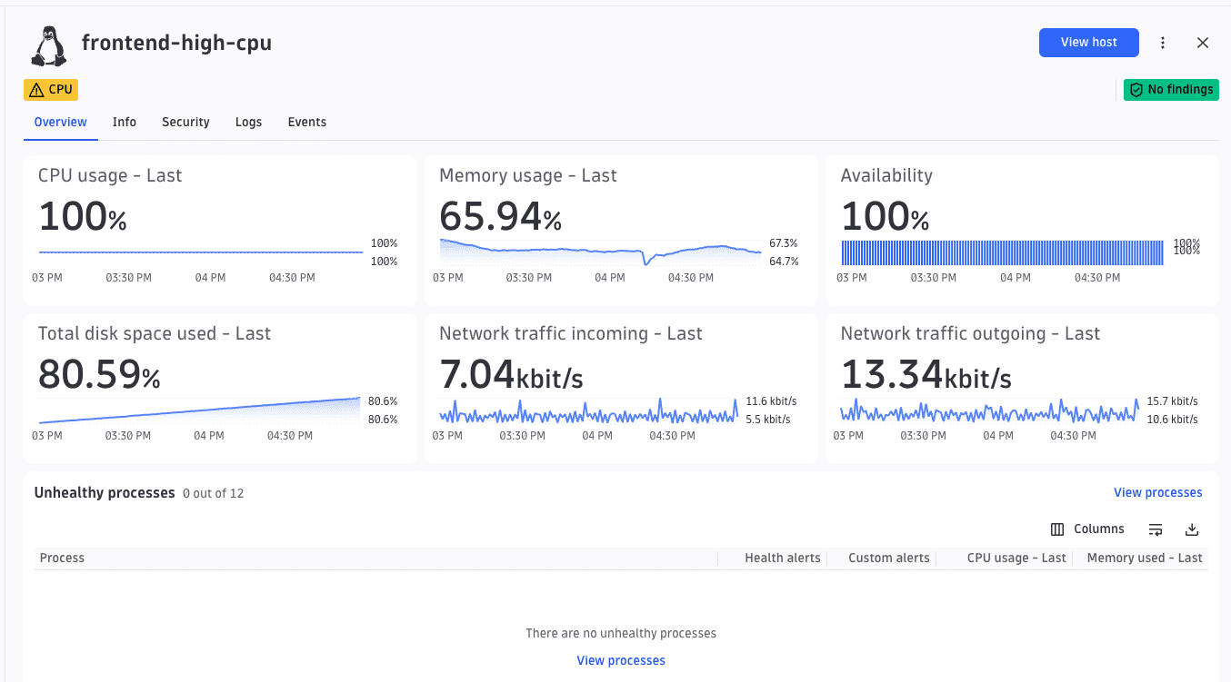
Task: Go to the Logs tab
Action: tap(248, 123)
